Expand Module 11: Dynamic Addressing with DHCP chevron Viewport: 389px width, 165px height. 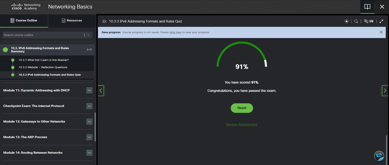pos(89,90)
